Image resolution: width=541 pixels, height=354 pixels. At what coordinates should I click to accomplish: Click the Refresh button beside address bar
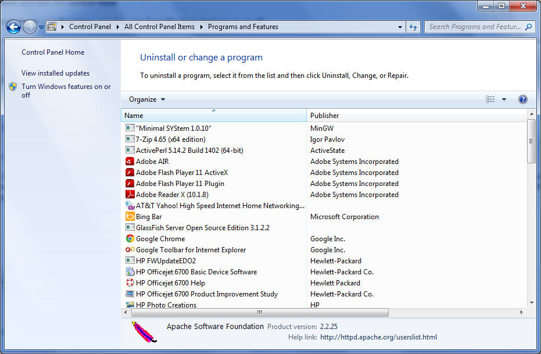coord(413,27)
